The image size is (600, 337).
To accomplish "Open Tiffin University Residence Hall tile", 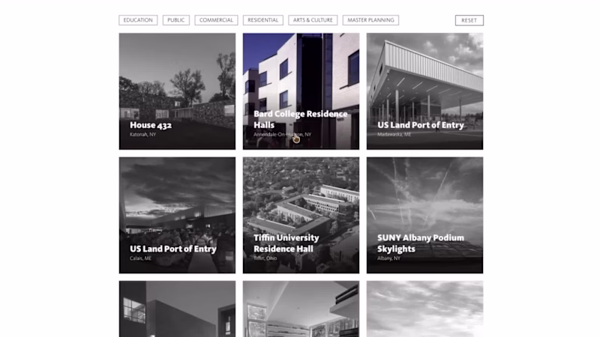I will coord(301,215).
